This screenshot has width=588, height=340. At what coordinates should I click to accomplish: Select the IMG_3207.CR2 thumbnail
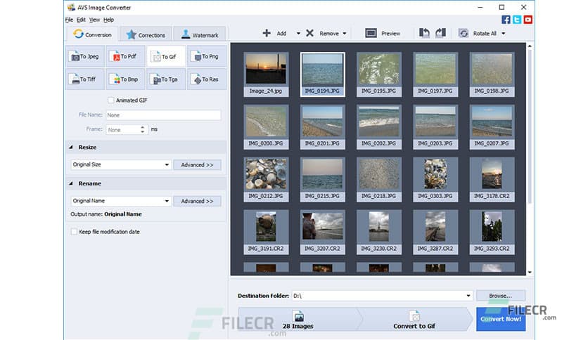coord(323,232)
